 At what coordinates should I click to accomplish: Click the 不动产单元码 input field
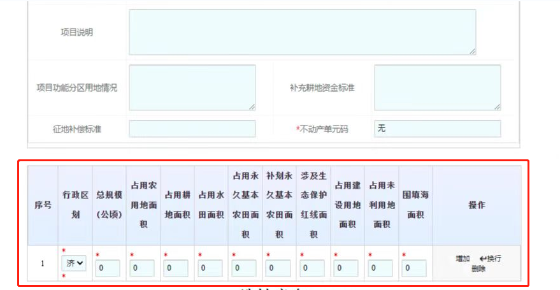click(436, 129)
